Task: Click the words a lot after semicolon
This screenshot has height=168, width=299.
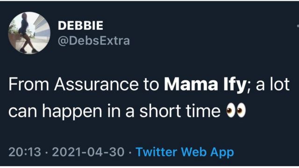Action: [273, 84]
